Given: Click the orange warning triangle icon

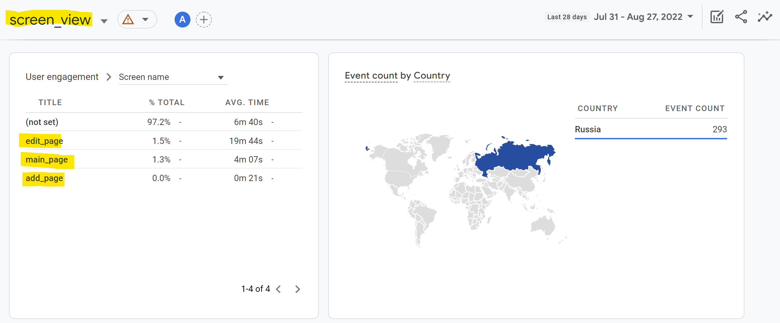Looking at the screenshot, I should [128, 20].
